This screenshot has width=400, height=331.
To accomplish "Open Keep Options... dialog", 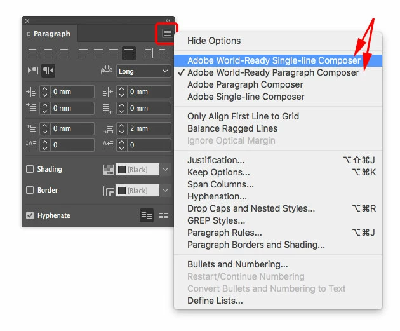I will click(278, 172).
